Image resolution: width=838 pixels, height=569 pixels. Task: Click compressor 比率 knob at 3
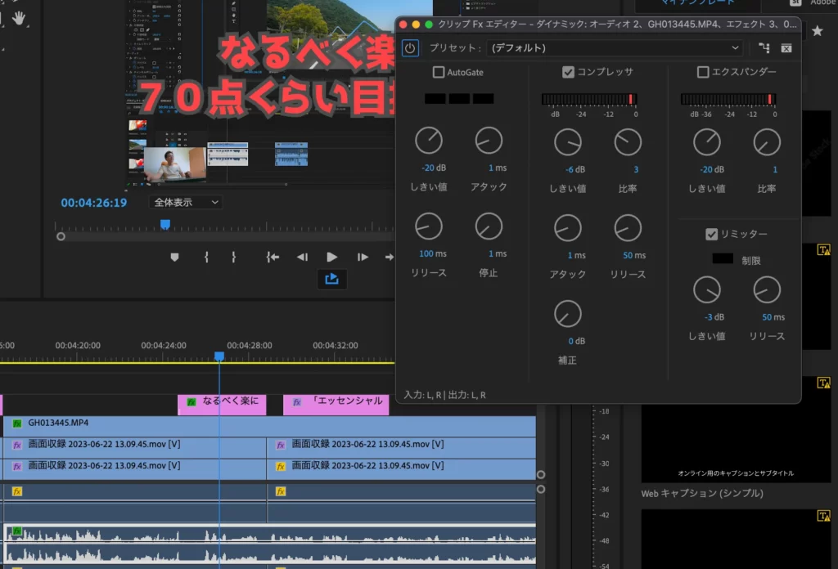coord(628,142)
